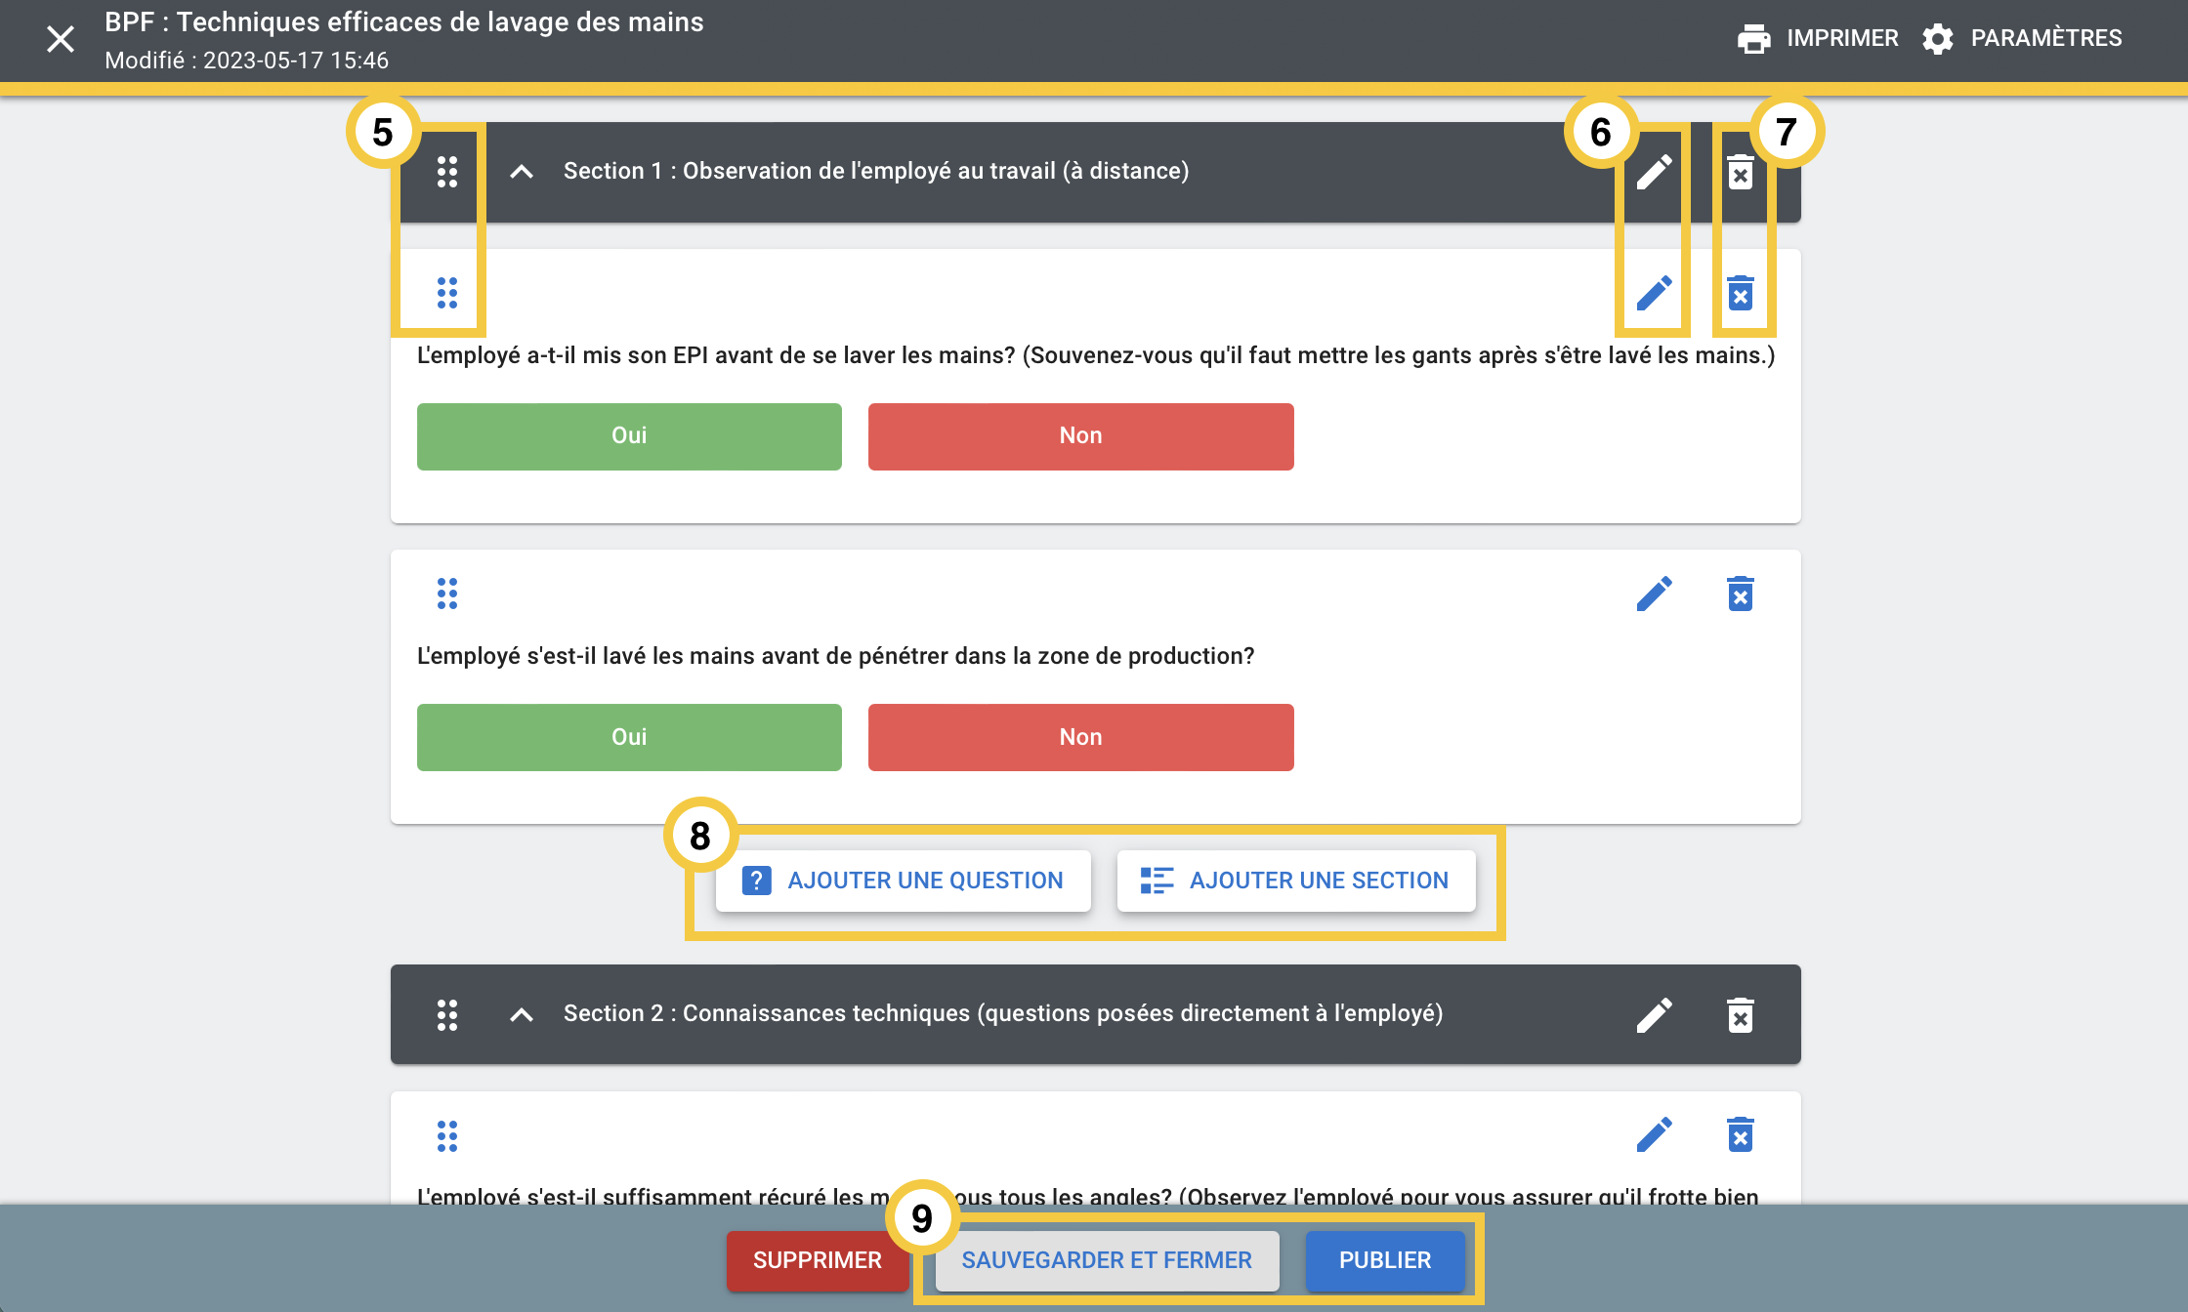Viewport: 2188px width, 1312px height.
Task: Click the pencil edit icon for Section 2
Action: pos(1654,1014)
